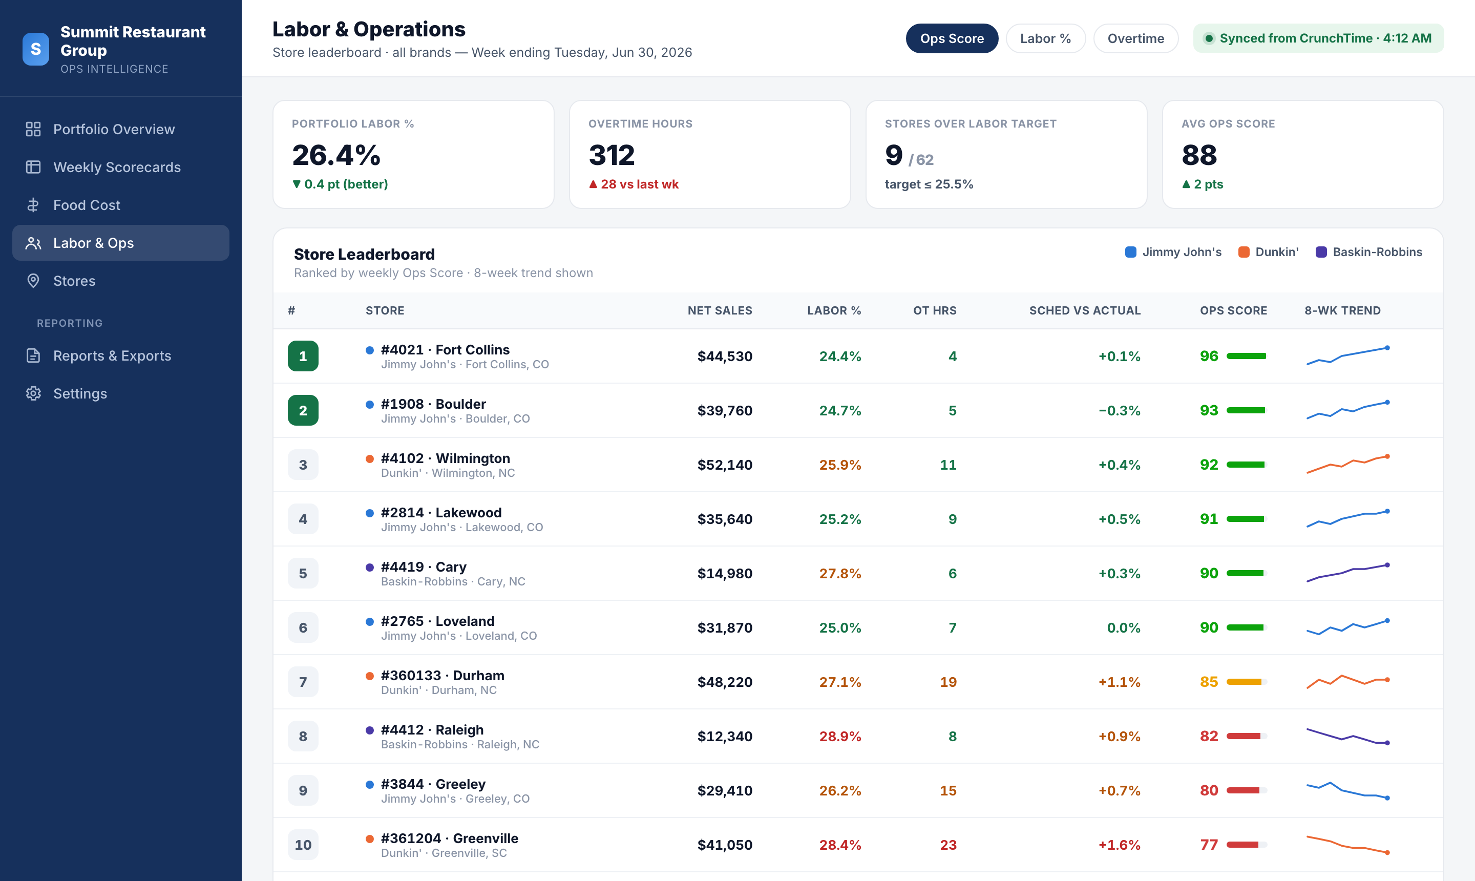Sort by the Store column header

(x=385, y=311)
